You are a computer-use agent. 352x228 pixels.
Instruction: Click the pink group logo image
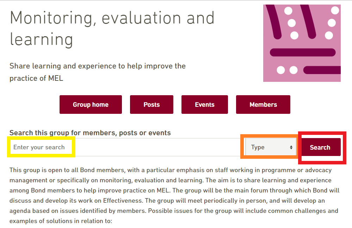[302, 43]
